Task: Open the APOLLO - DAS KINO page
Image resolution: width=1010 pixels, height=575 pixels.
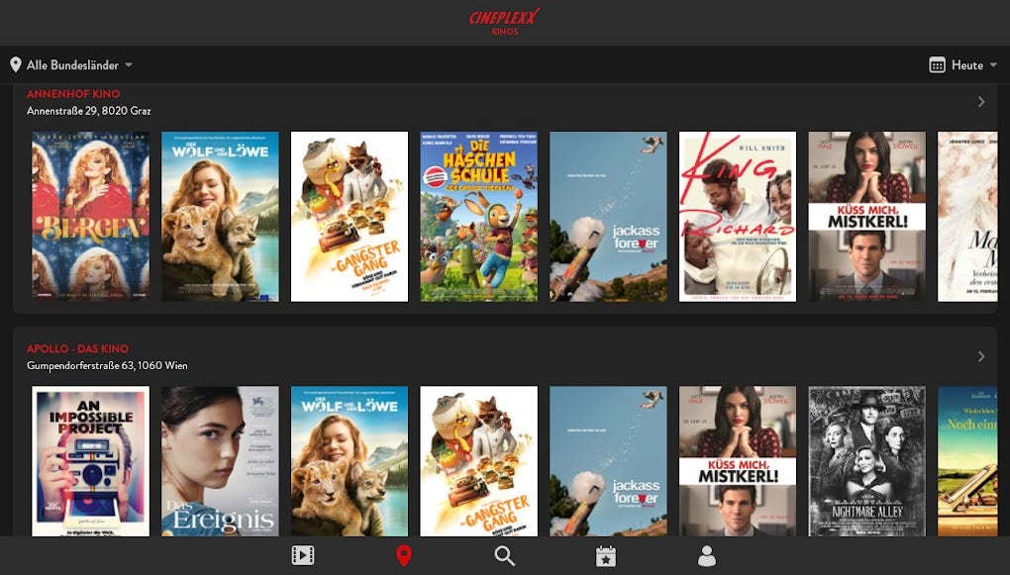Action: [x=77, y=348]
